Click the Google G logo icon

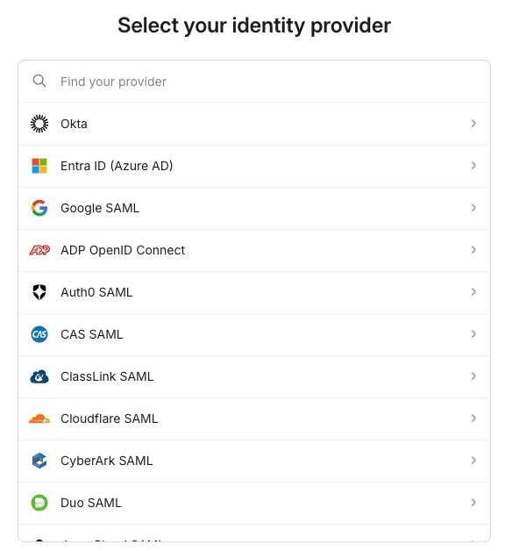[x=39, y=208]
